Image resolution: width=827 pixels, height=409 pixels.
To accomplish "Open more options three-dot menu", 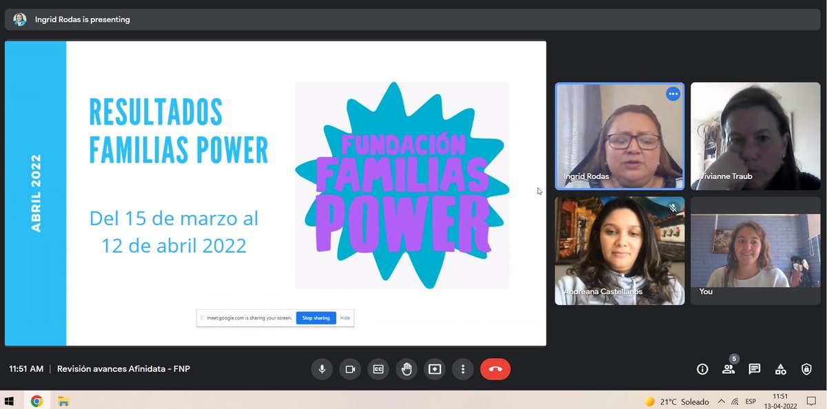I will 462,369.
